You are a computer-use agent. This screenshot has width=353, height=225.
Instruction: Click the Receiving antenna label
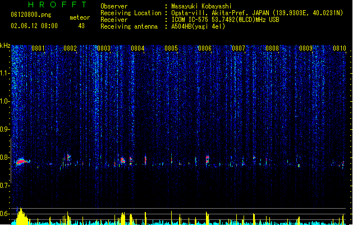point(129,26)
